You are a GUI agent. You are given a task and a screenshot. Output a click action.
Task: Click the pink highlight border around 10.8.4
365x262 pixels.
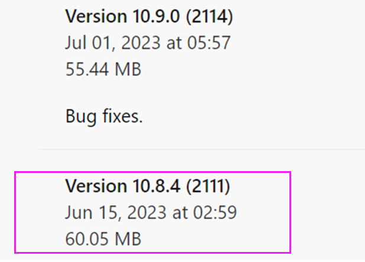coord(152,172)
